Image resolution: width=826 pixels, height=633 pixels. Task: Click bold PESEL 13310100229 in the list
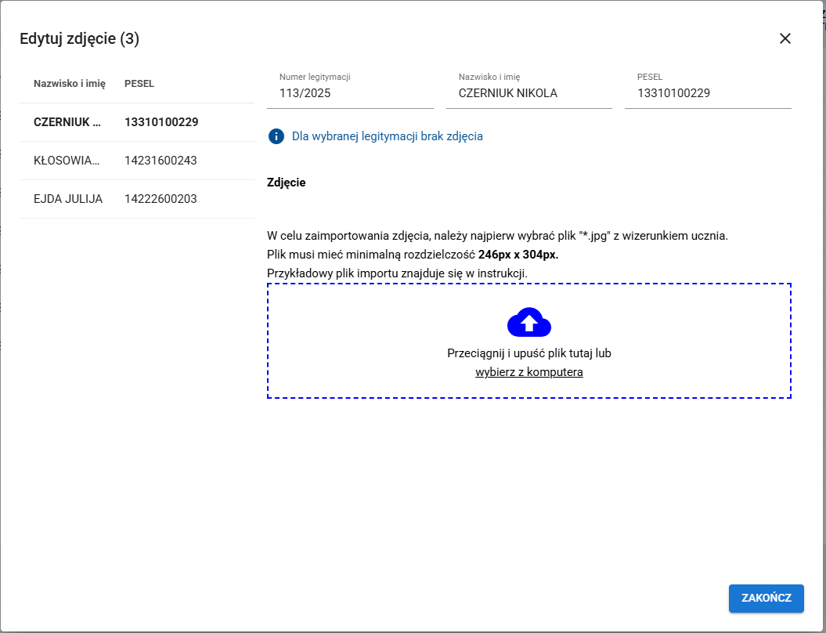[161, 122]
